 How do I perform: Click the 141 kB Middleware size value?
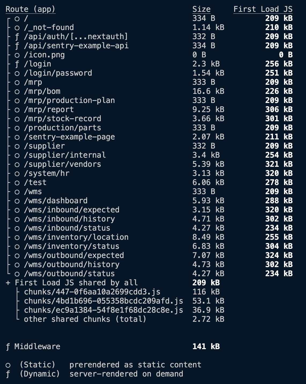(206, 347)
